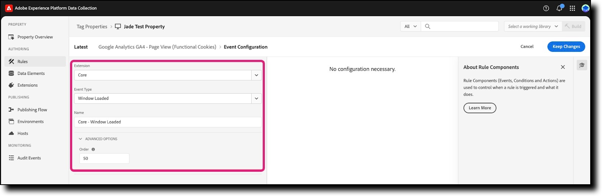Click the Event Configuration breadcrumb text
Viewport: 602px width, 196px height.
246,47
